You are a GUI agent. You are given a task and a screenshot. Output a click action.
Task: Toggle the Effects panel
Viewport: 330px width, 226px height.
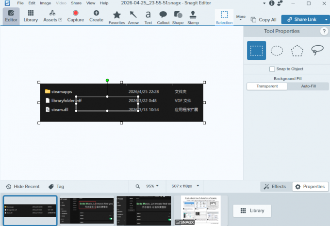coord(275,187)
